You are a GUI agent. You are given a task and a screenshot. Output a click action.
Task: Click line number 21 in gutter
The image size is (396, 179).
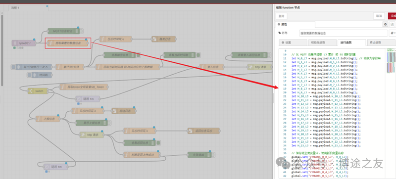point(285,96)
